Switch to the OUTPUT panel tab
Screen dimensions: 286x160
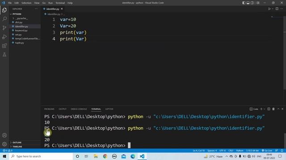pyautogui.click(x=63, y=109)
